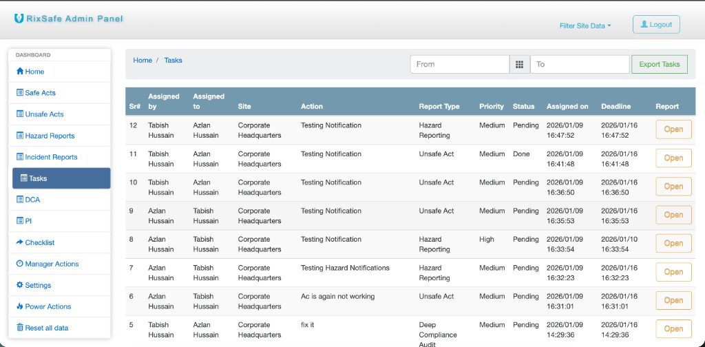Screen dimensions: 705x347
Task: Click the Priority column header
Action: coord(492,107)
